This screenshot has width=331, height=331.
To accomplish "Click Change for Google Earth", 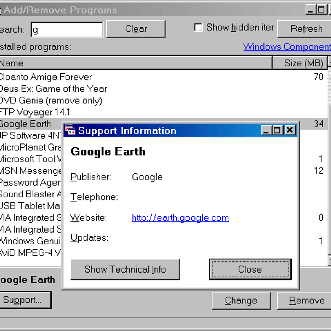I will [241, 300].
